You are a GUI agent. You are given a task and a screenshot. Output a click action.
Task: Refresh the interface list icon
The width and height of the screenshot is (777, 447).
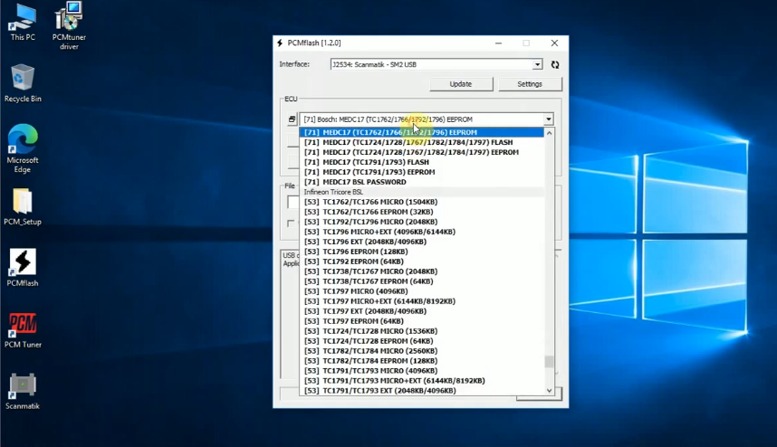point(555,64)
